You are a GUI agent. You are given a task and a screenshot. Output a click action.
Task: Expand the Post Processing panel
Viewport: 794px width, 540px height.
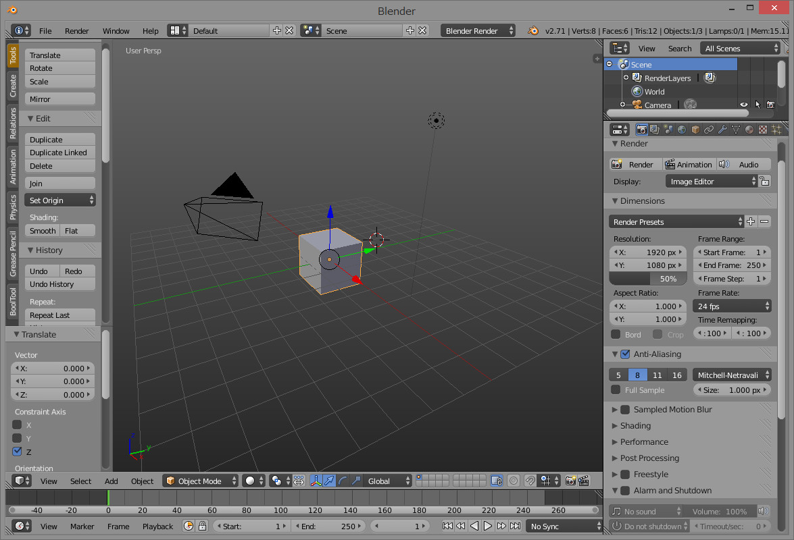pos(649,458)
